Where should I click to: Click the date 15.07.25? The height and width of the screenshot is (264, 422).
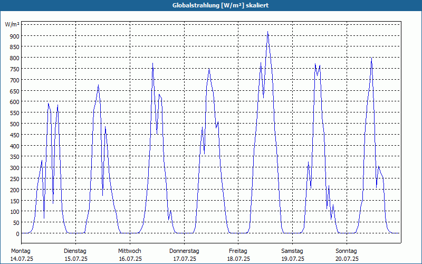(x=76, y=259)
